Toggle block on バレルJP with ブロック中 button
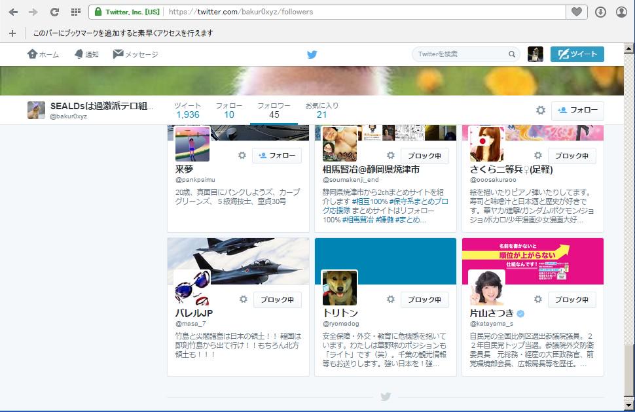This screenshot has width=635, height=412. click(277, 300)
